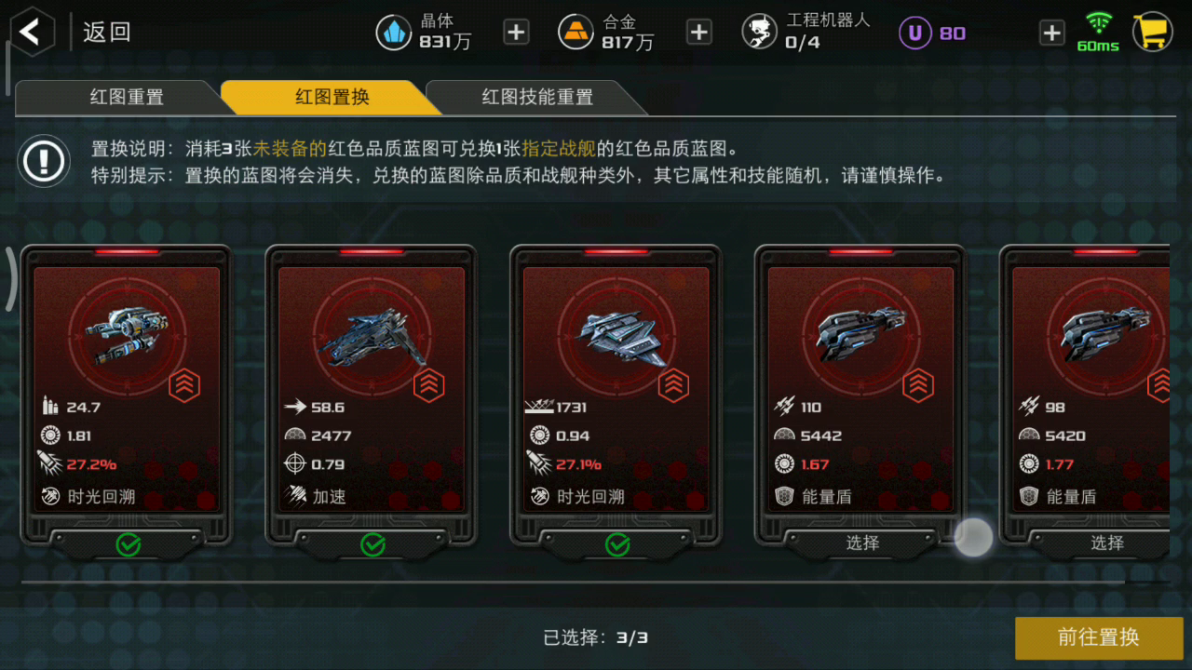Uncheck the third blueprint card with 1731
Screen dimensions: 1192x670
coord(617,544)
